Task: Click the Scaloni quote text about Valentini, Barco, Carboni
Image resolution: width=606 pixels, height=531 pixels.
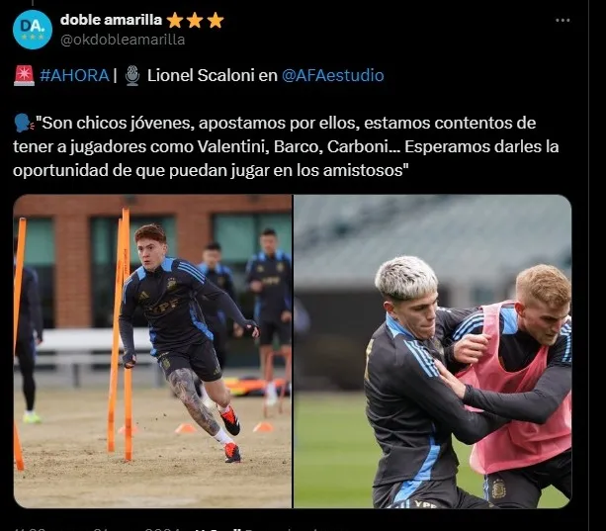Action: pos(286,147)
